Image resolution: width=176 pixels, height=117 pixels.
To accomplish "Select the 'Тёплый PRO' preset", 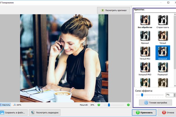I will pyautogui.click(x=145, y=51).
